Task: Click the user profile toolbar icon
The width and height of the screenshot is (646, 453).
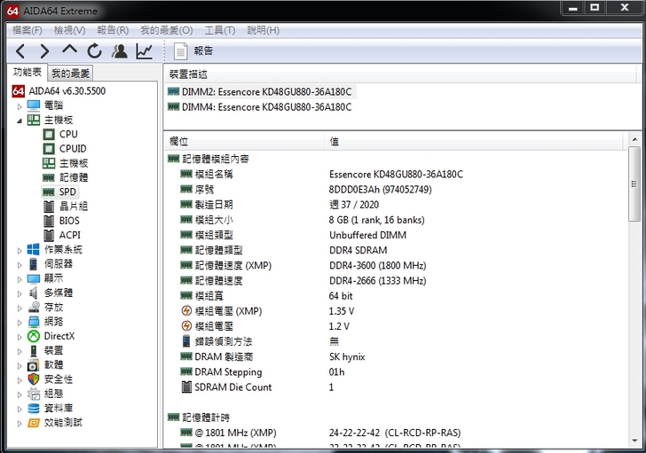Action: pos(119,51)
